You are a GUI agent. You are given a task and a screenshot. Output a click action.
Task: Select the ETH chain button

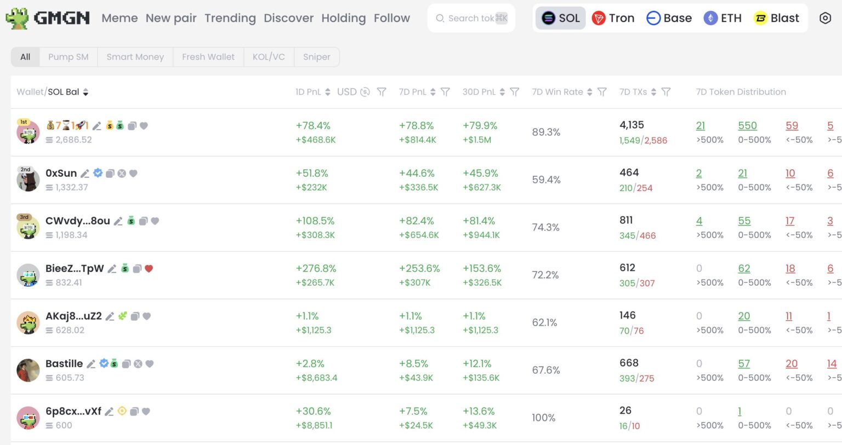722,18
